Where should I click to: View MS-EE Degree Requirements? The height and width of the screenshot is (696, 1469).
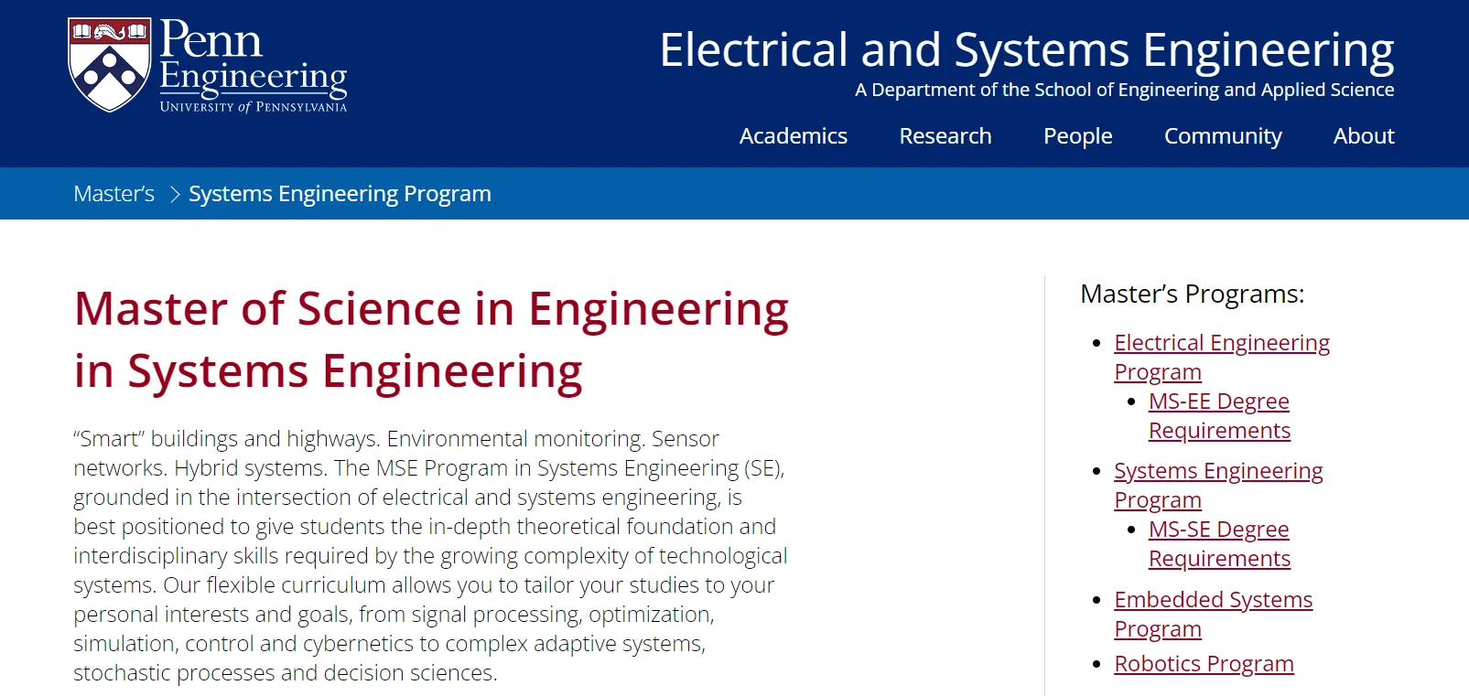pyautogui.click(x=1218, y=402)
